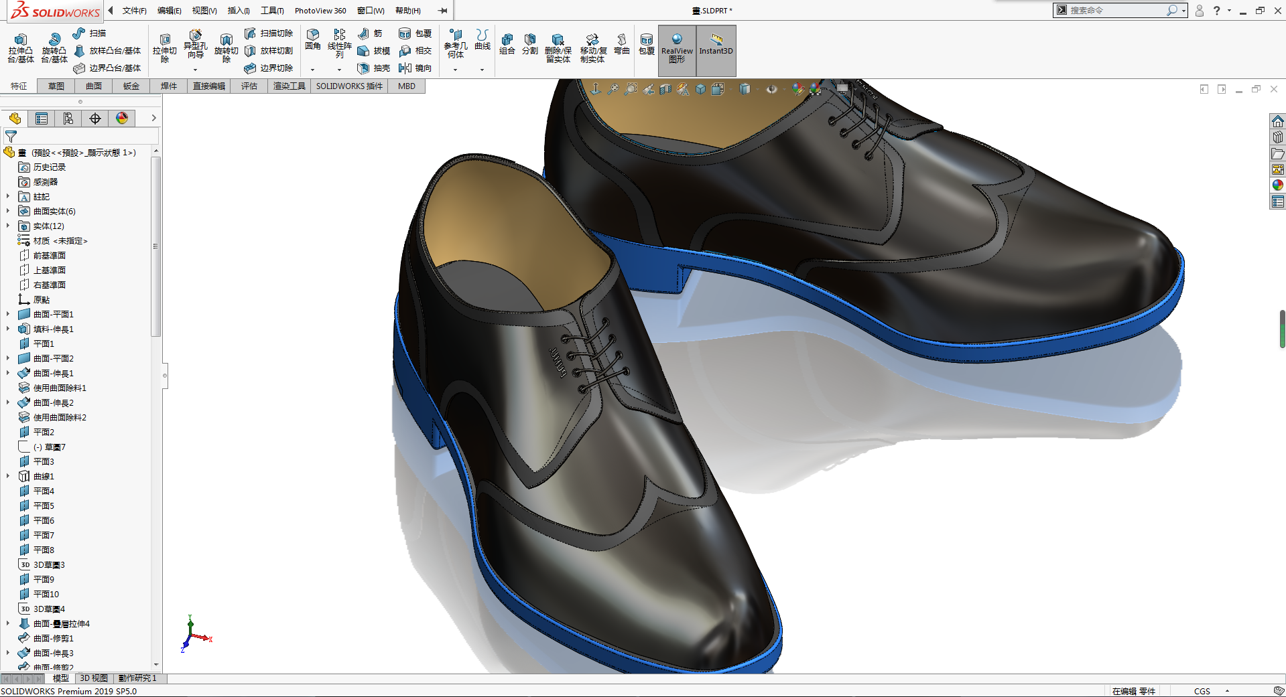Open Edit Appearance color ball in view toolbar

click(x=797, y=89)
